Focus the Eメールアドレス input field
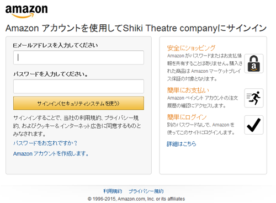Image resolution: width=276 pixels, height=203 pixels. point(78,57)
